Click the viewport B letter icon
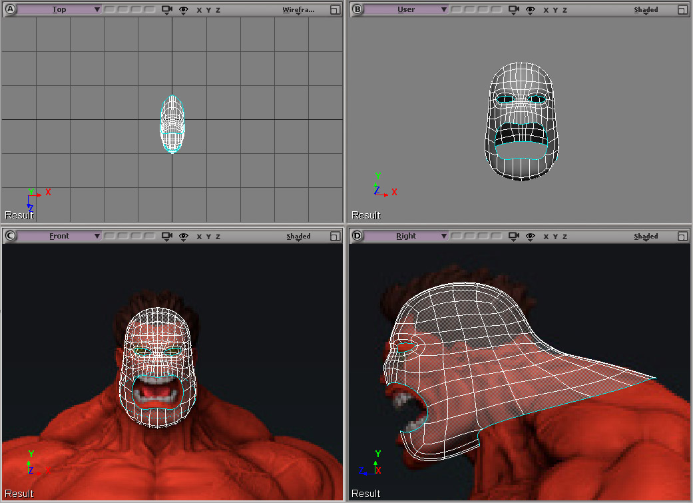This screenshot has height=503, width=693. 357,9
